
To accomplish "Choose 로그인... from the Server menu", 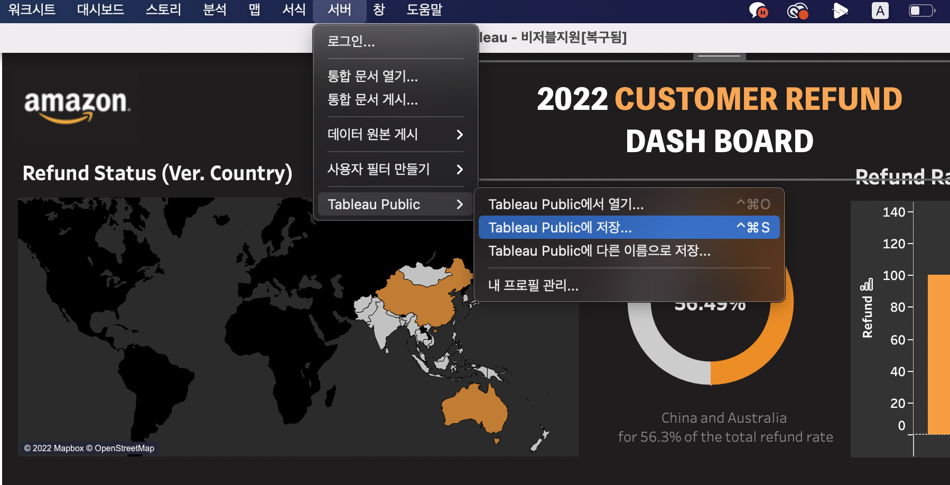I will tap(395, 41).
